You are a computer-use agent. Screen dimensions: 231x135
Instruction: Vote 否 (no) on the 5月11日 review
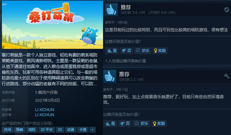(125, 124)
